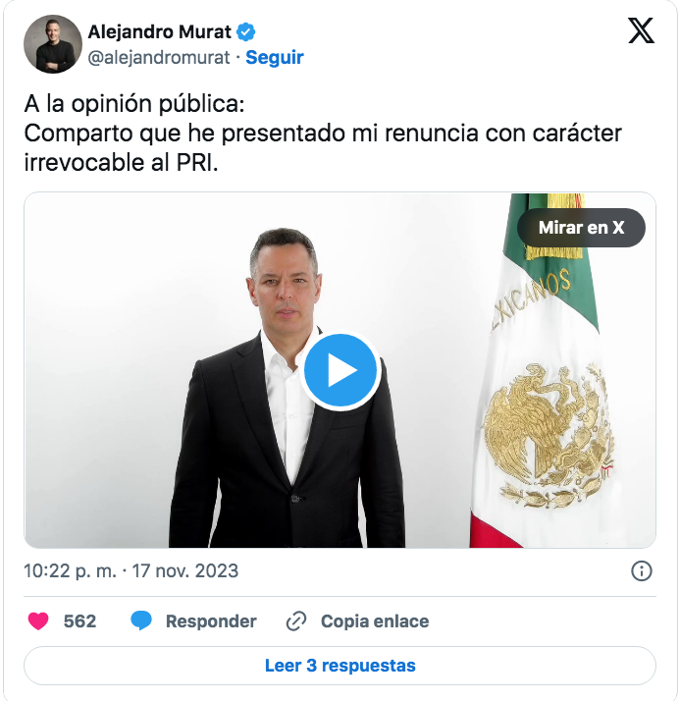Open Alejandro Murat's profile avatar
The width and height of the screenshot is (680, 701).
[53, 44]
